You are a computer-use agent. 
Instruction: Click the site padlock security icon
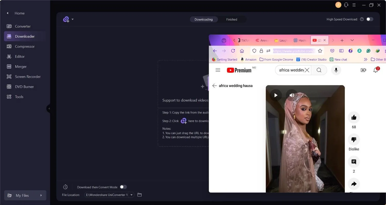point(261,51)
